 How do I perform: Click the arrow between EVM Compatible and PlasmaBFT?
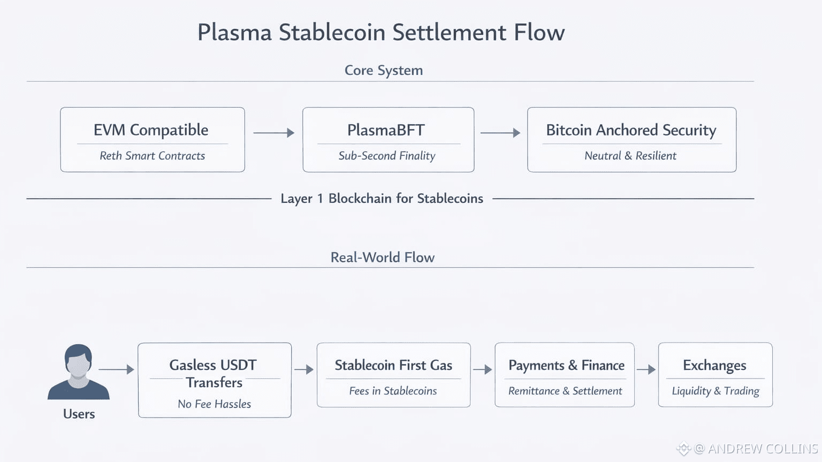coord(273,132)
